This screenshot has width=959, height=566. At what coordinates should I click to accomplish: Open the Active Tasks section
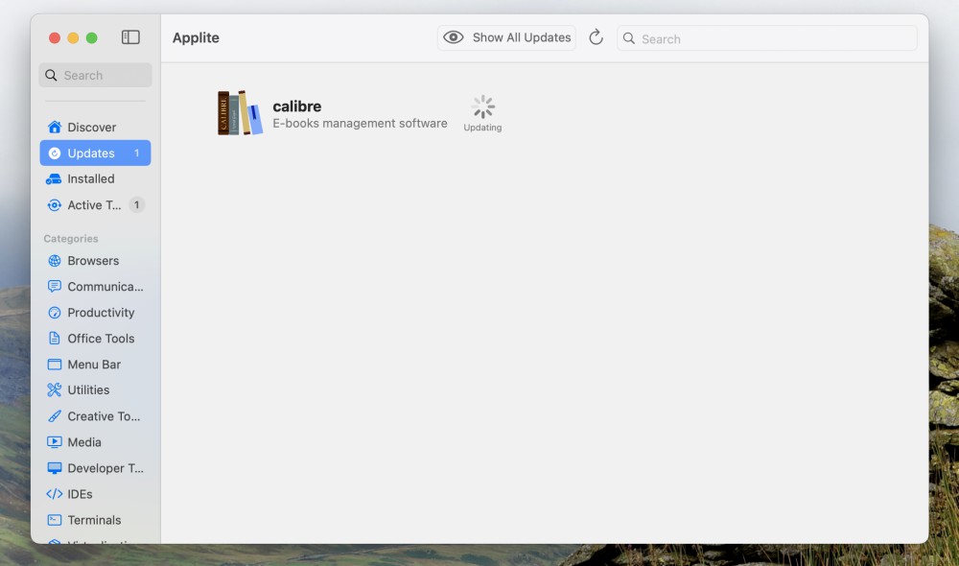95,205
